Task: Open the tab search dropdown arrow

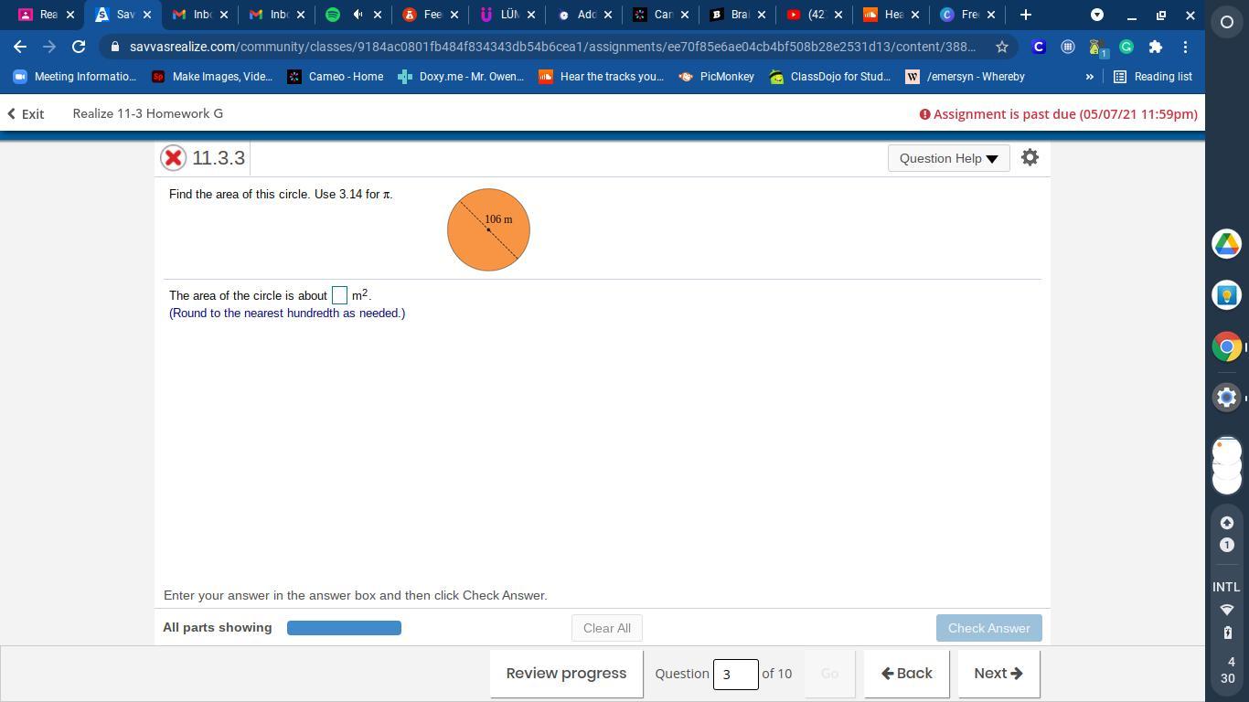Action: click(1097, 15)
